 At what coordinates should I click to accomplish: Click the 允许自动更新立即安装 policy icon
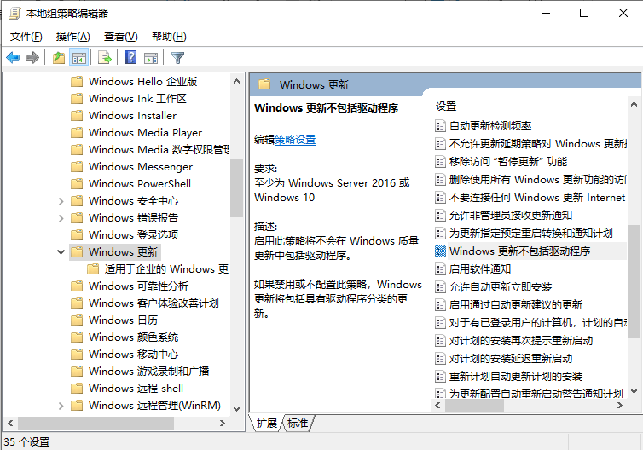point(440,287)
